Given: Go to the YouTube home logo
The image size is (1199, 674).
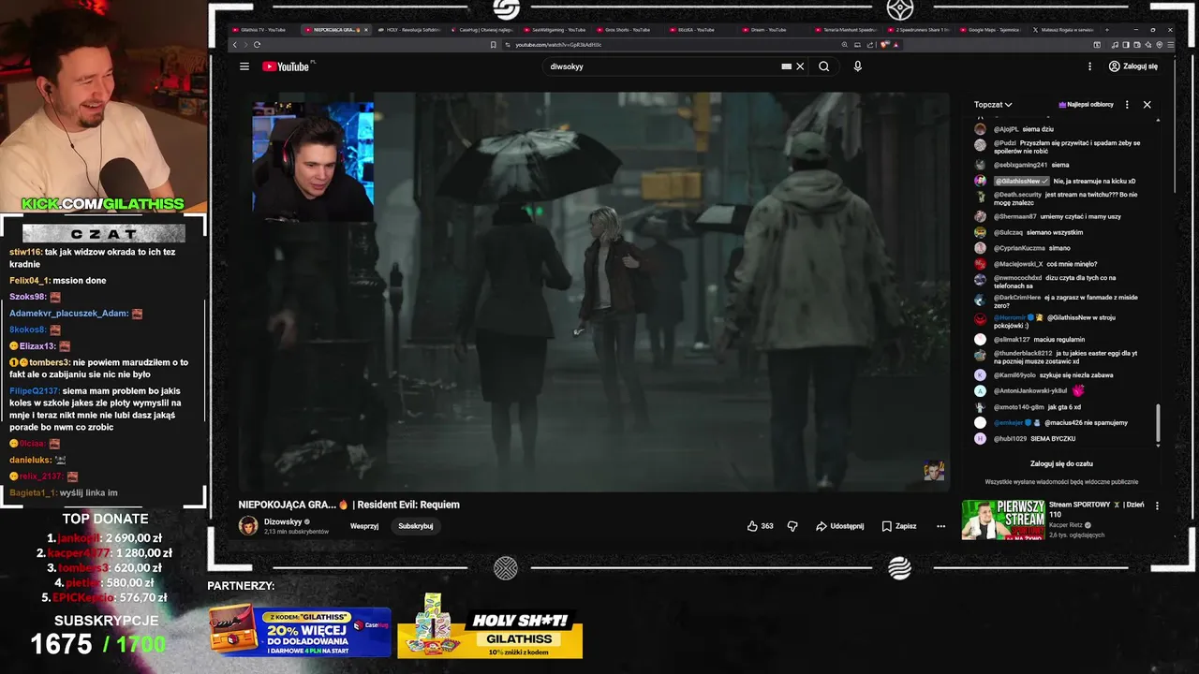Looking at the screenshot, I should pos(287,66).
